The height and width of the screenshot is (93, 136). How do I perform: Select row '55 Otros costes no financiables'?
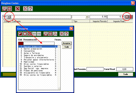tap(38, 75)
